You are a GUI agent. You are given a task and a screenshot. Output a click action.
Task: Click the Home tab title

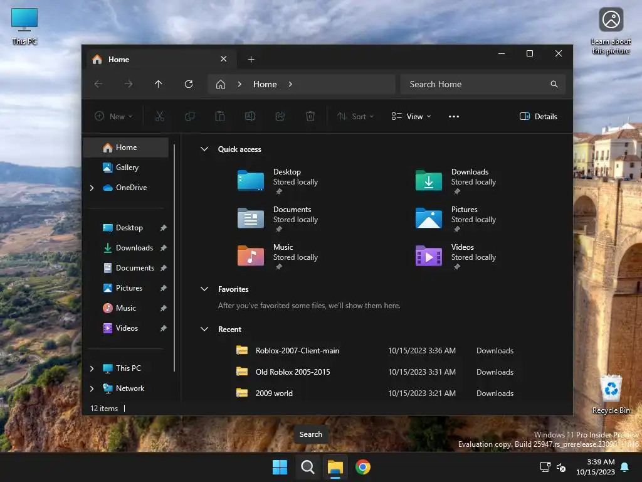click(x=118, y=60)
